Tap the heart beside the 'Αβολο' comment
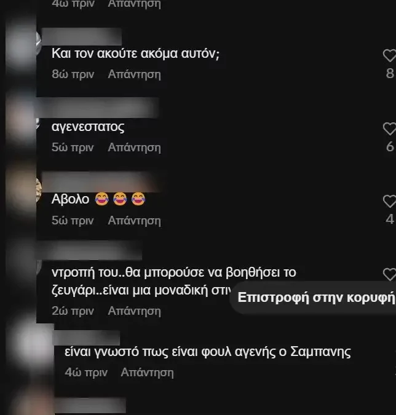The image size is (396, 415). click(x=390, y=201)
